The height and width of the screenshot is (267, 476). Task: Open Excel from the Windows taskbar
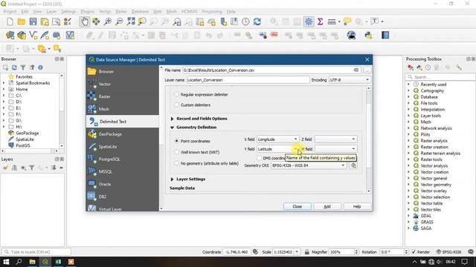point(58,262)
